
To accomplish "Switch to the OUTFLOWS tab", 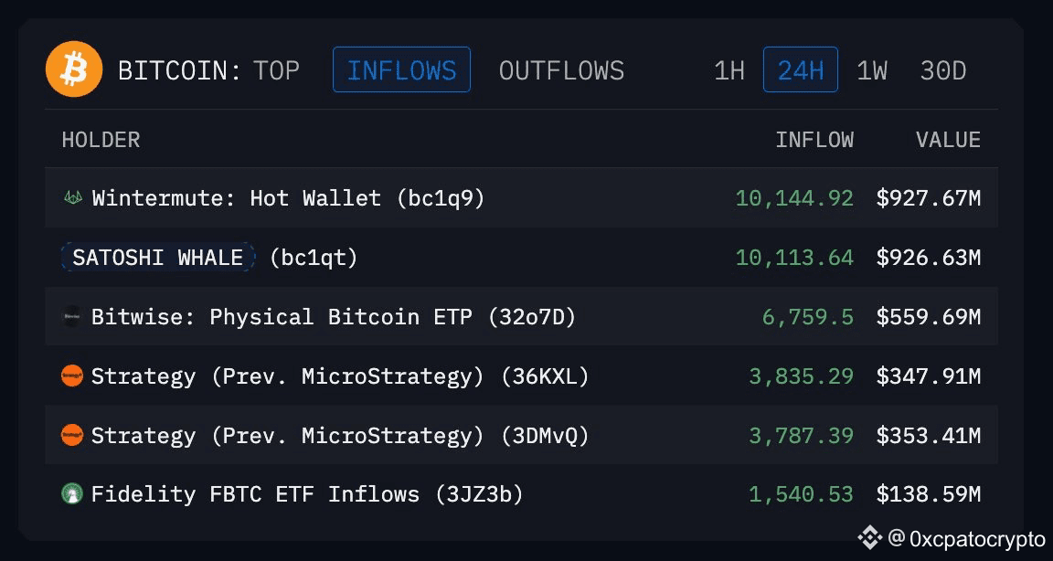I will pos(561,69).
